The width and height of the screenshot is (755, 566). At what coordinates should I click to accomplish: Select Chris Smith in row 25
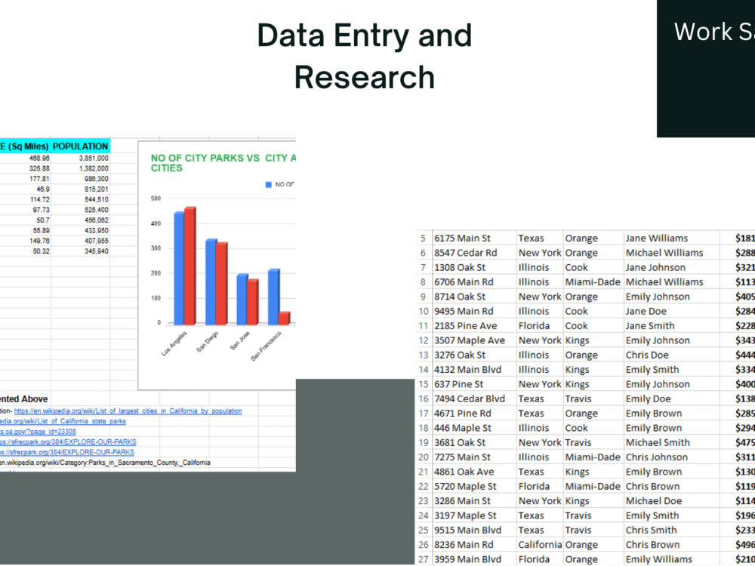click(651, 531)
